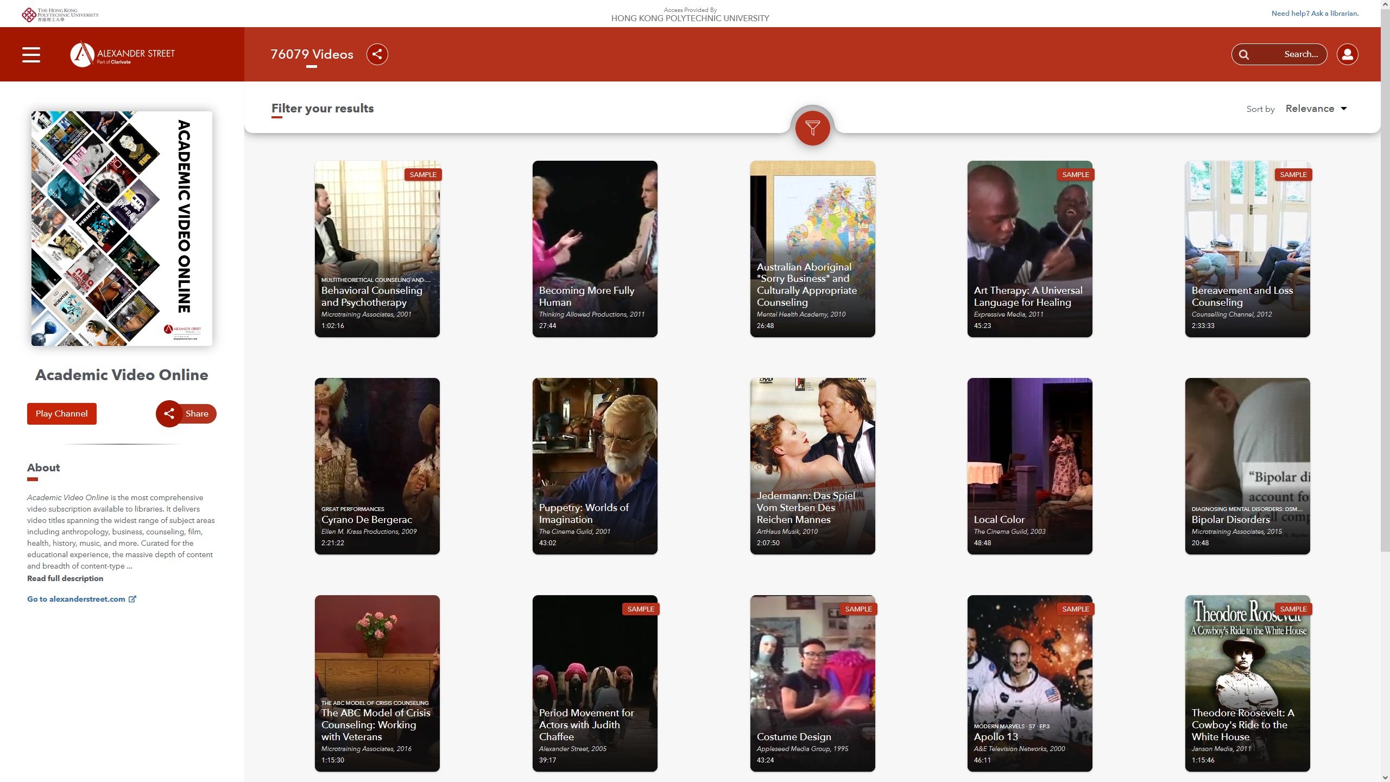Click share icon beside 76079 Videos
Screen dimensions: 1390x782
[x=377, y=54]
